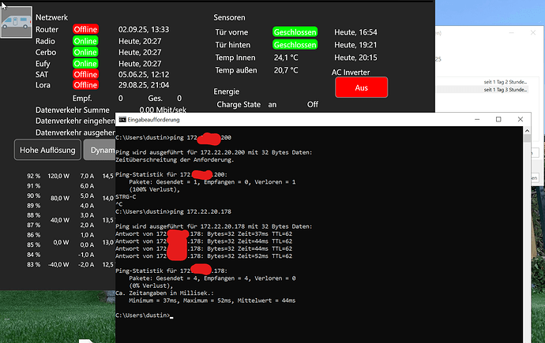Click Tür hinten Geschlossen indicator
Viewport: 545px width, 343px height.
point(295,45)
